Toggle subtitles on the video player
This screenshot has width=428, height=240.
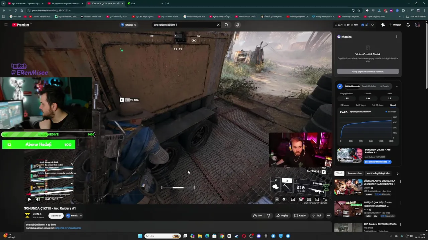click(x=293, y=199)
